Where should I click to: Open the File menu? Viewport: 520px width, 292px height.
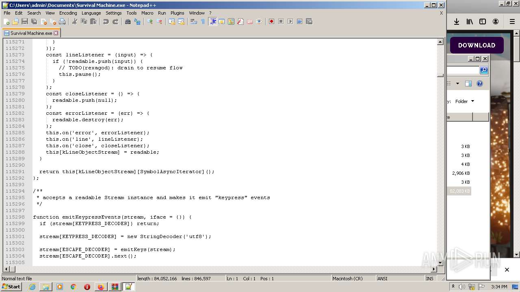coord(7,13)
